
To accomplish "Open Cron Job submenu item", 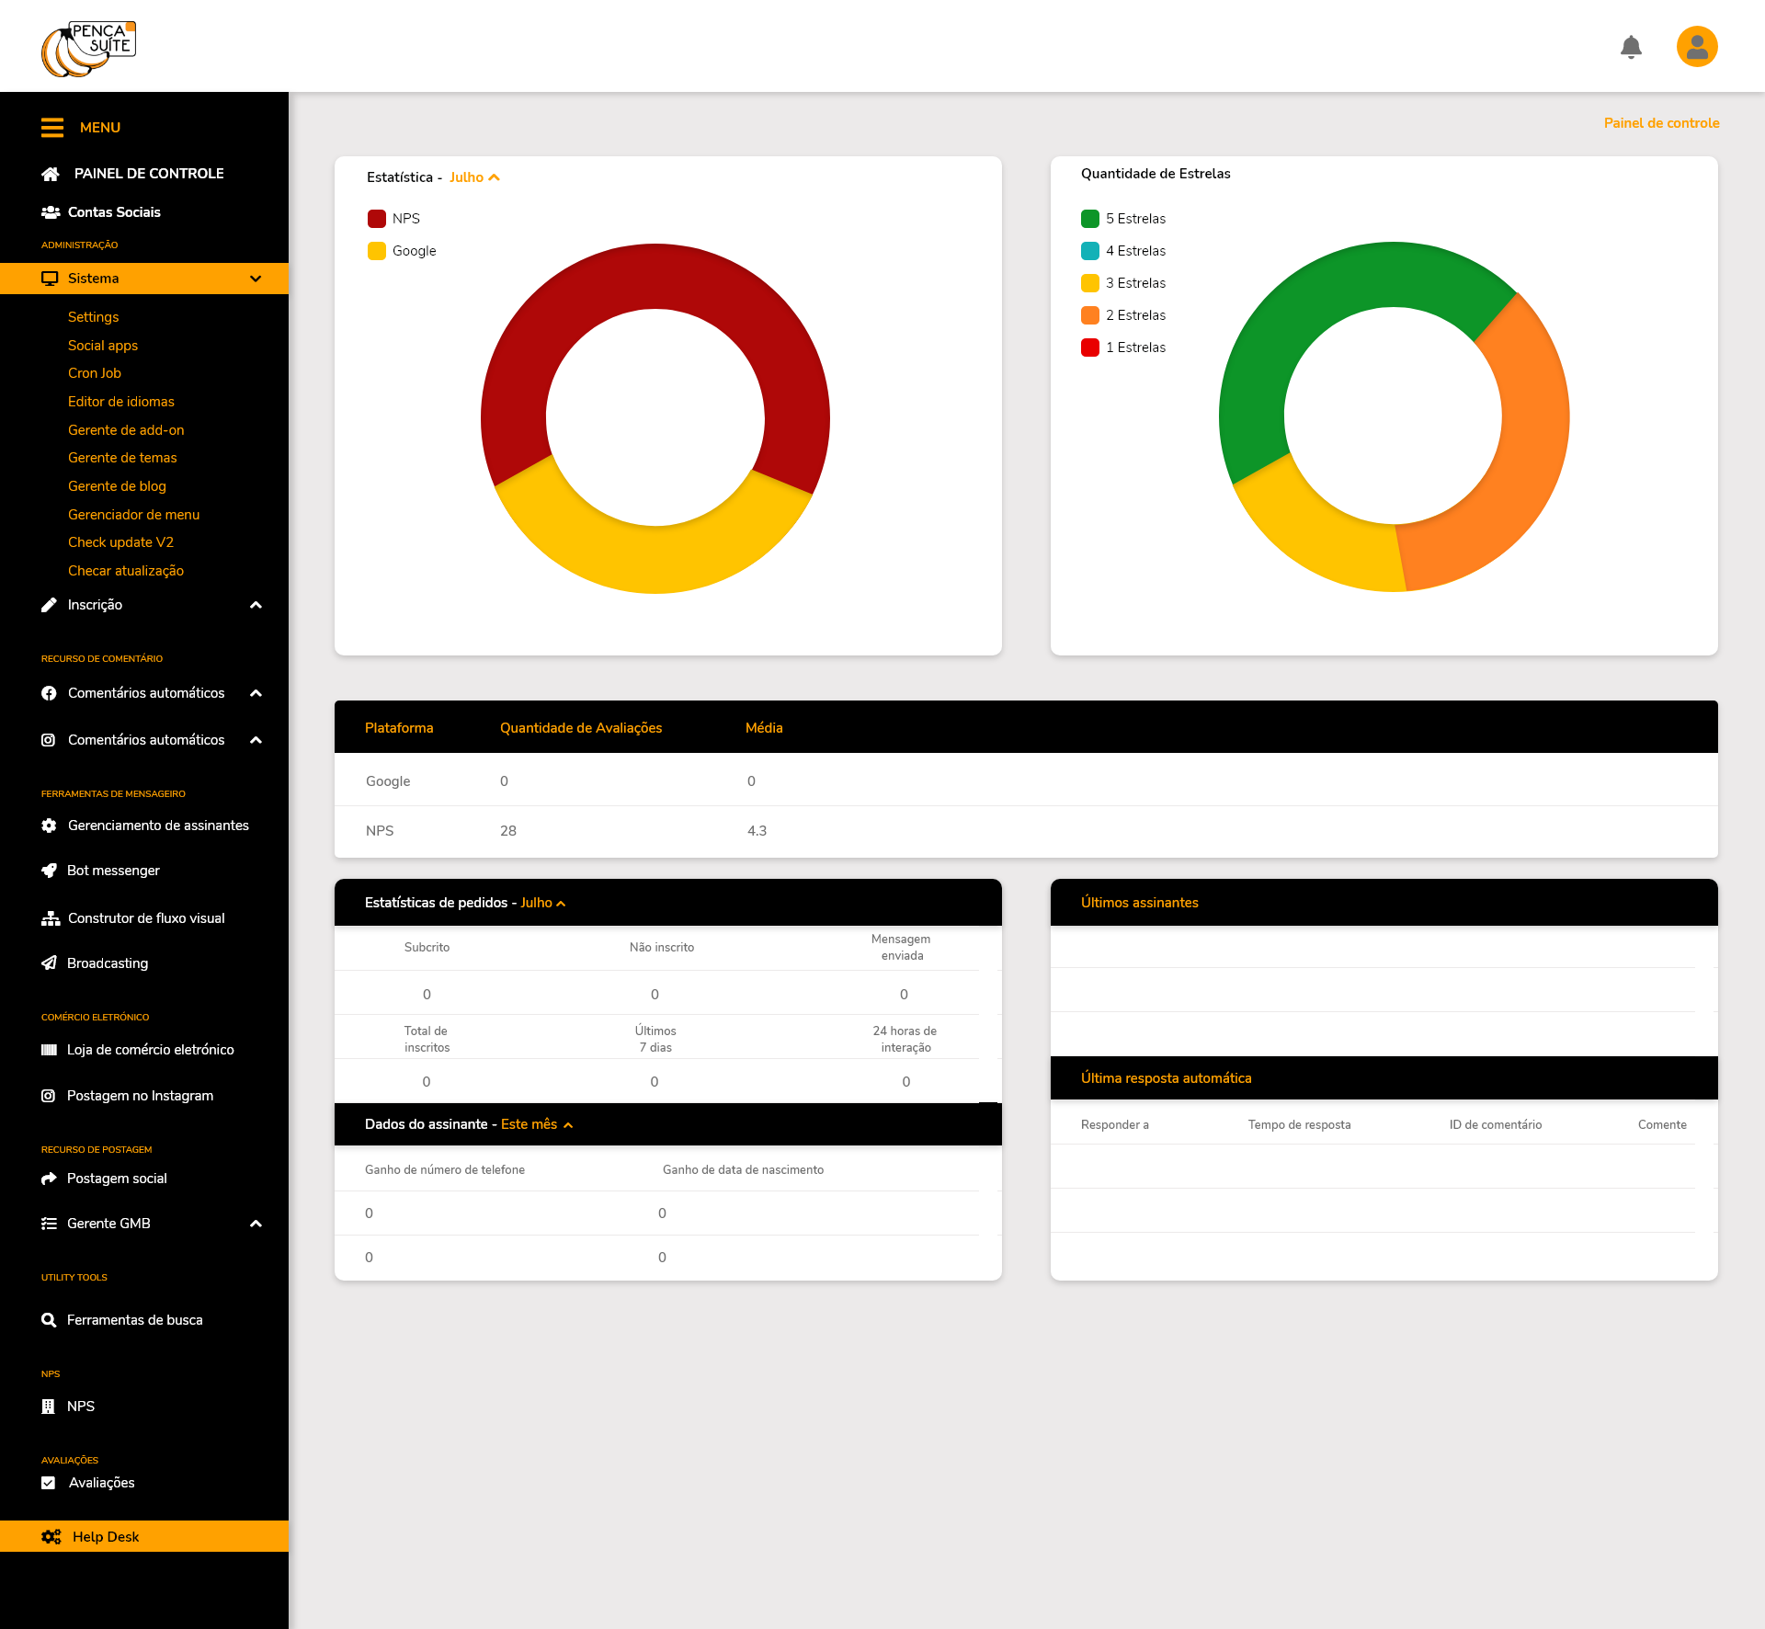I will click(x=95, y=373).
